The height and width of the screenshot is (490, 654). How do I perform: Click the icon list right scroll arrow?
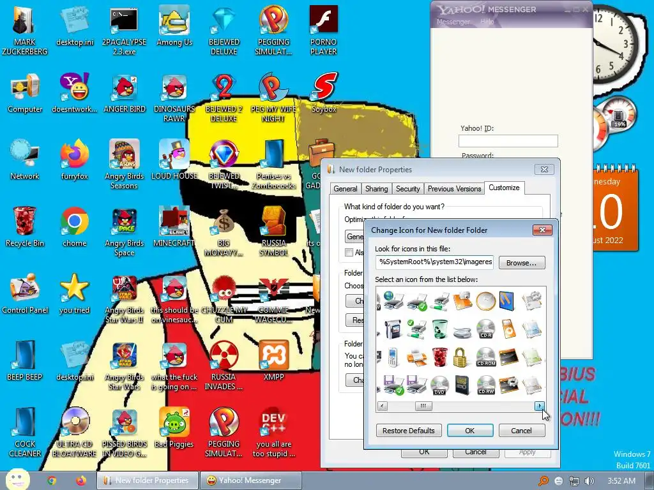click(x=539, y=406)
